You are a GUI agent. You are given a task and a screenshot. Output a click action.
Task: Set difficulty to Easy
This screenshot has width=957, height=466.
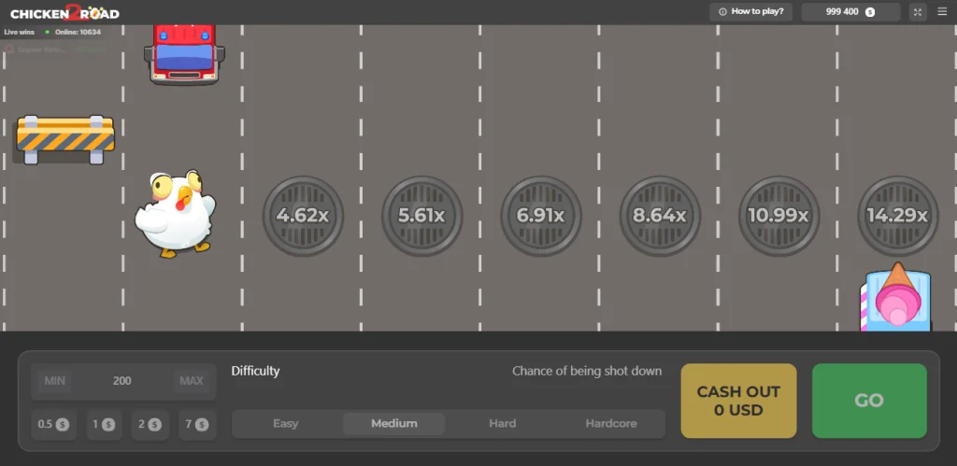click(286, 423)
